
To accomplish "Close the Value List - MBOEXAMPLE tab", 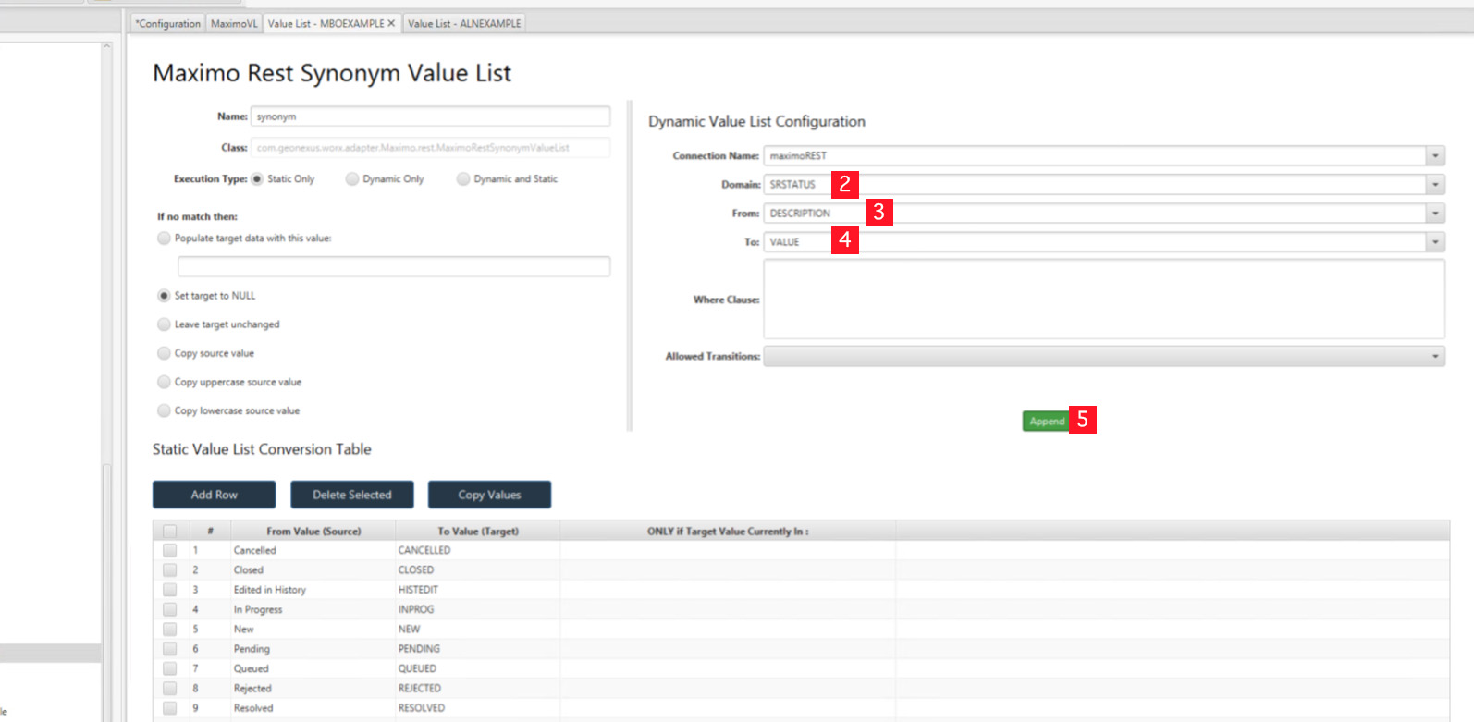I will pyautogui.click(x=391, y=23).
